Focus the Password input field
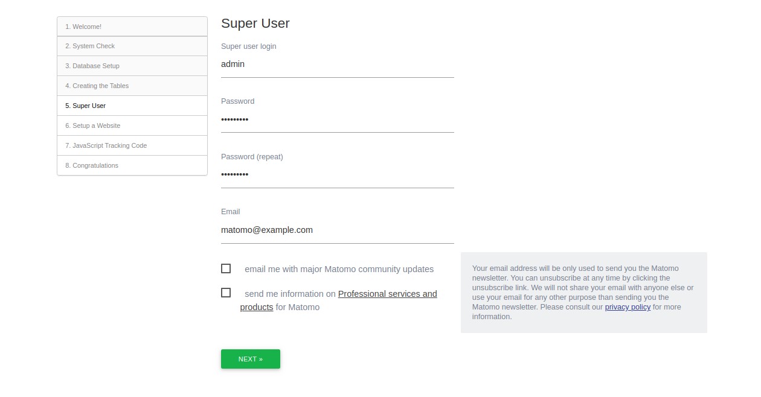Screen dimensions: 761x397 click(x=337, y=119)
